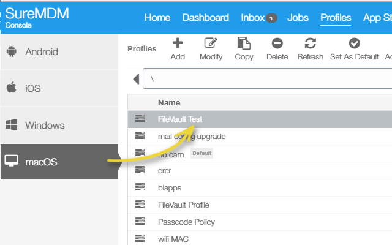Select the iOS platform in sidebar
The image size is (392, 245).
click(59, 89)
